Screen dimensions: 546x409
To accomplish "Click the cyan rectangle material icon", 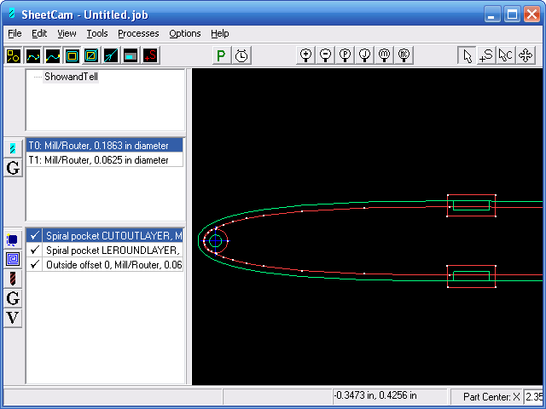I will [x=131, y=55].
